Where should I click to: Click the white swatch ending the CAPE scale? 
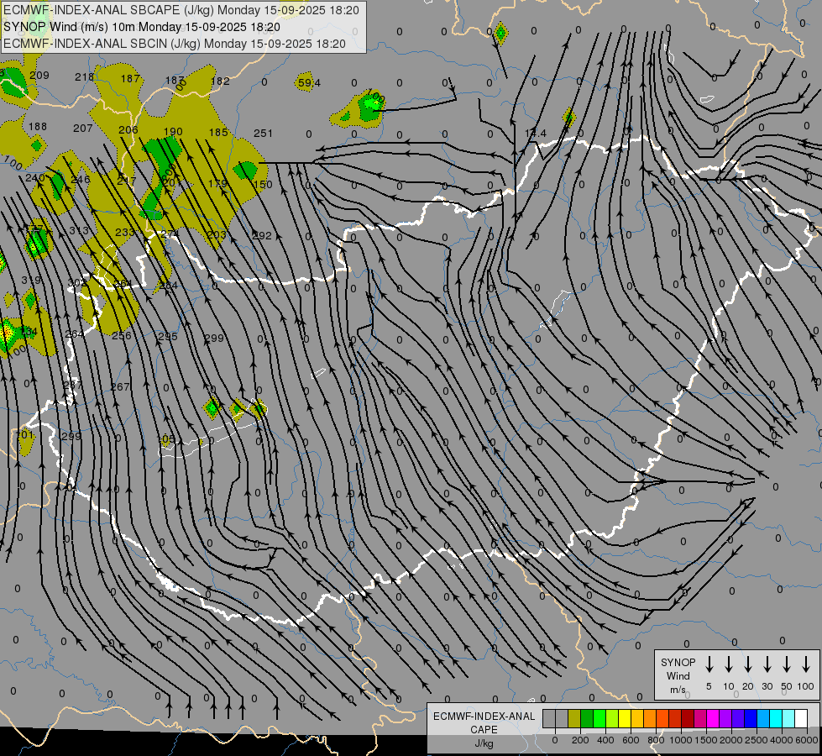[x=801, y=718]
